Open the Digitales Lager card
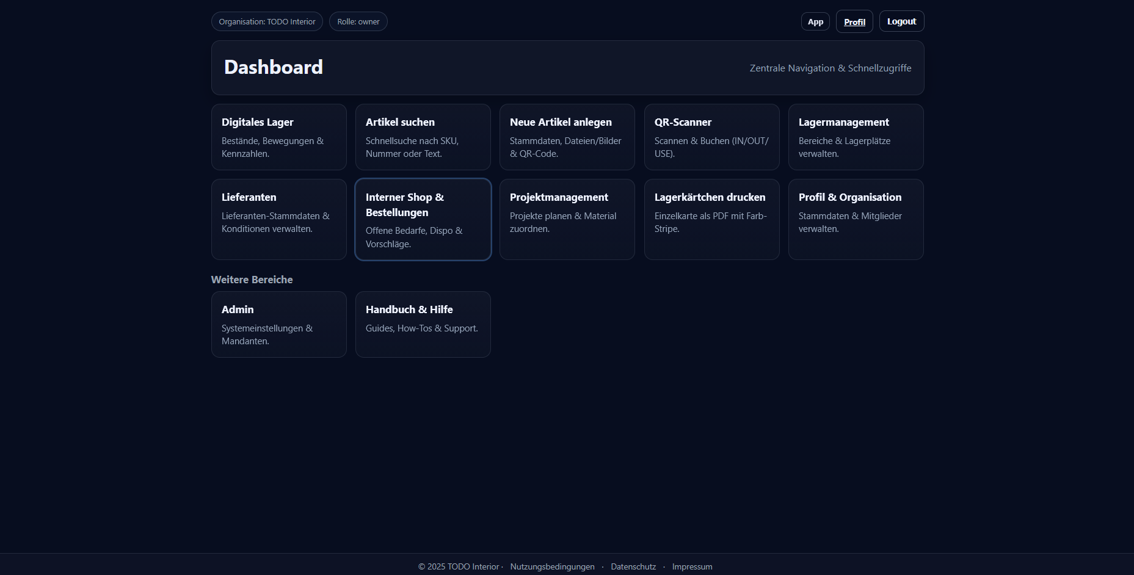Viewport: 1134px width, 575px height. click(278, 137)
